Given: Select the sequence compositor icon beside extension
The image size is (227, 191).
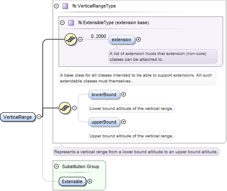Looking at the screenshot, I should tap(70, 40).
